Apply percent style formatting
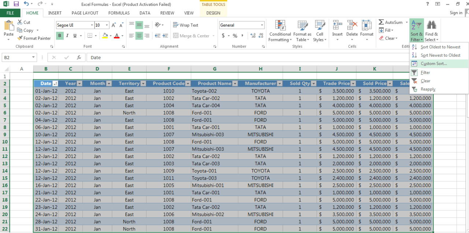469x233 pixels. tap(235, 36)
